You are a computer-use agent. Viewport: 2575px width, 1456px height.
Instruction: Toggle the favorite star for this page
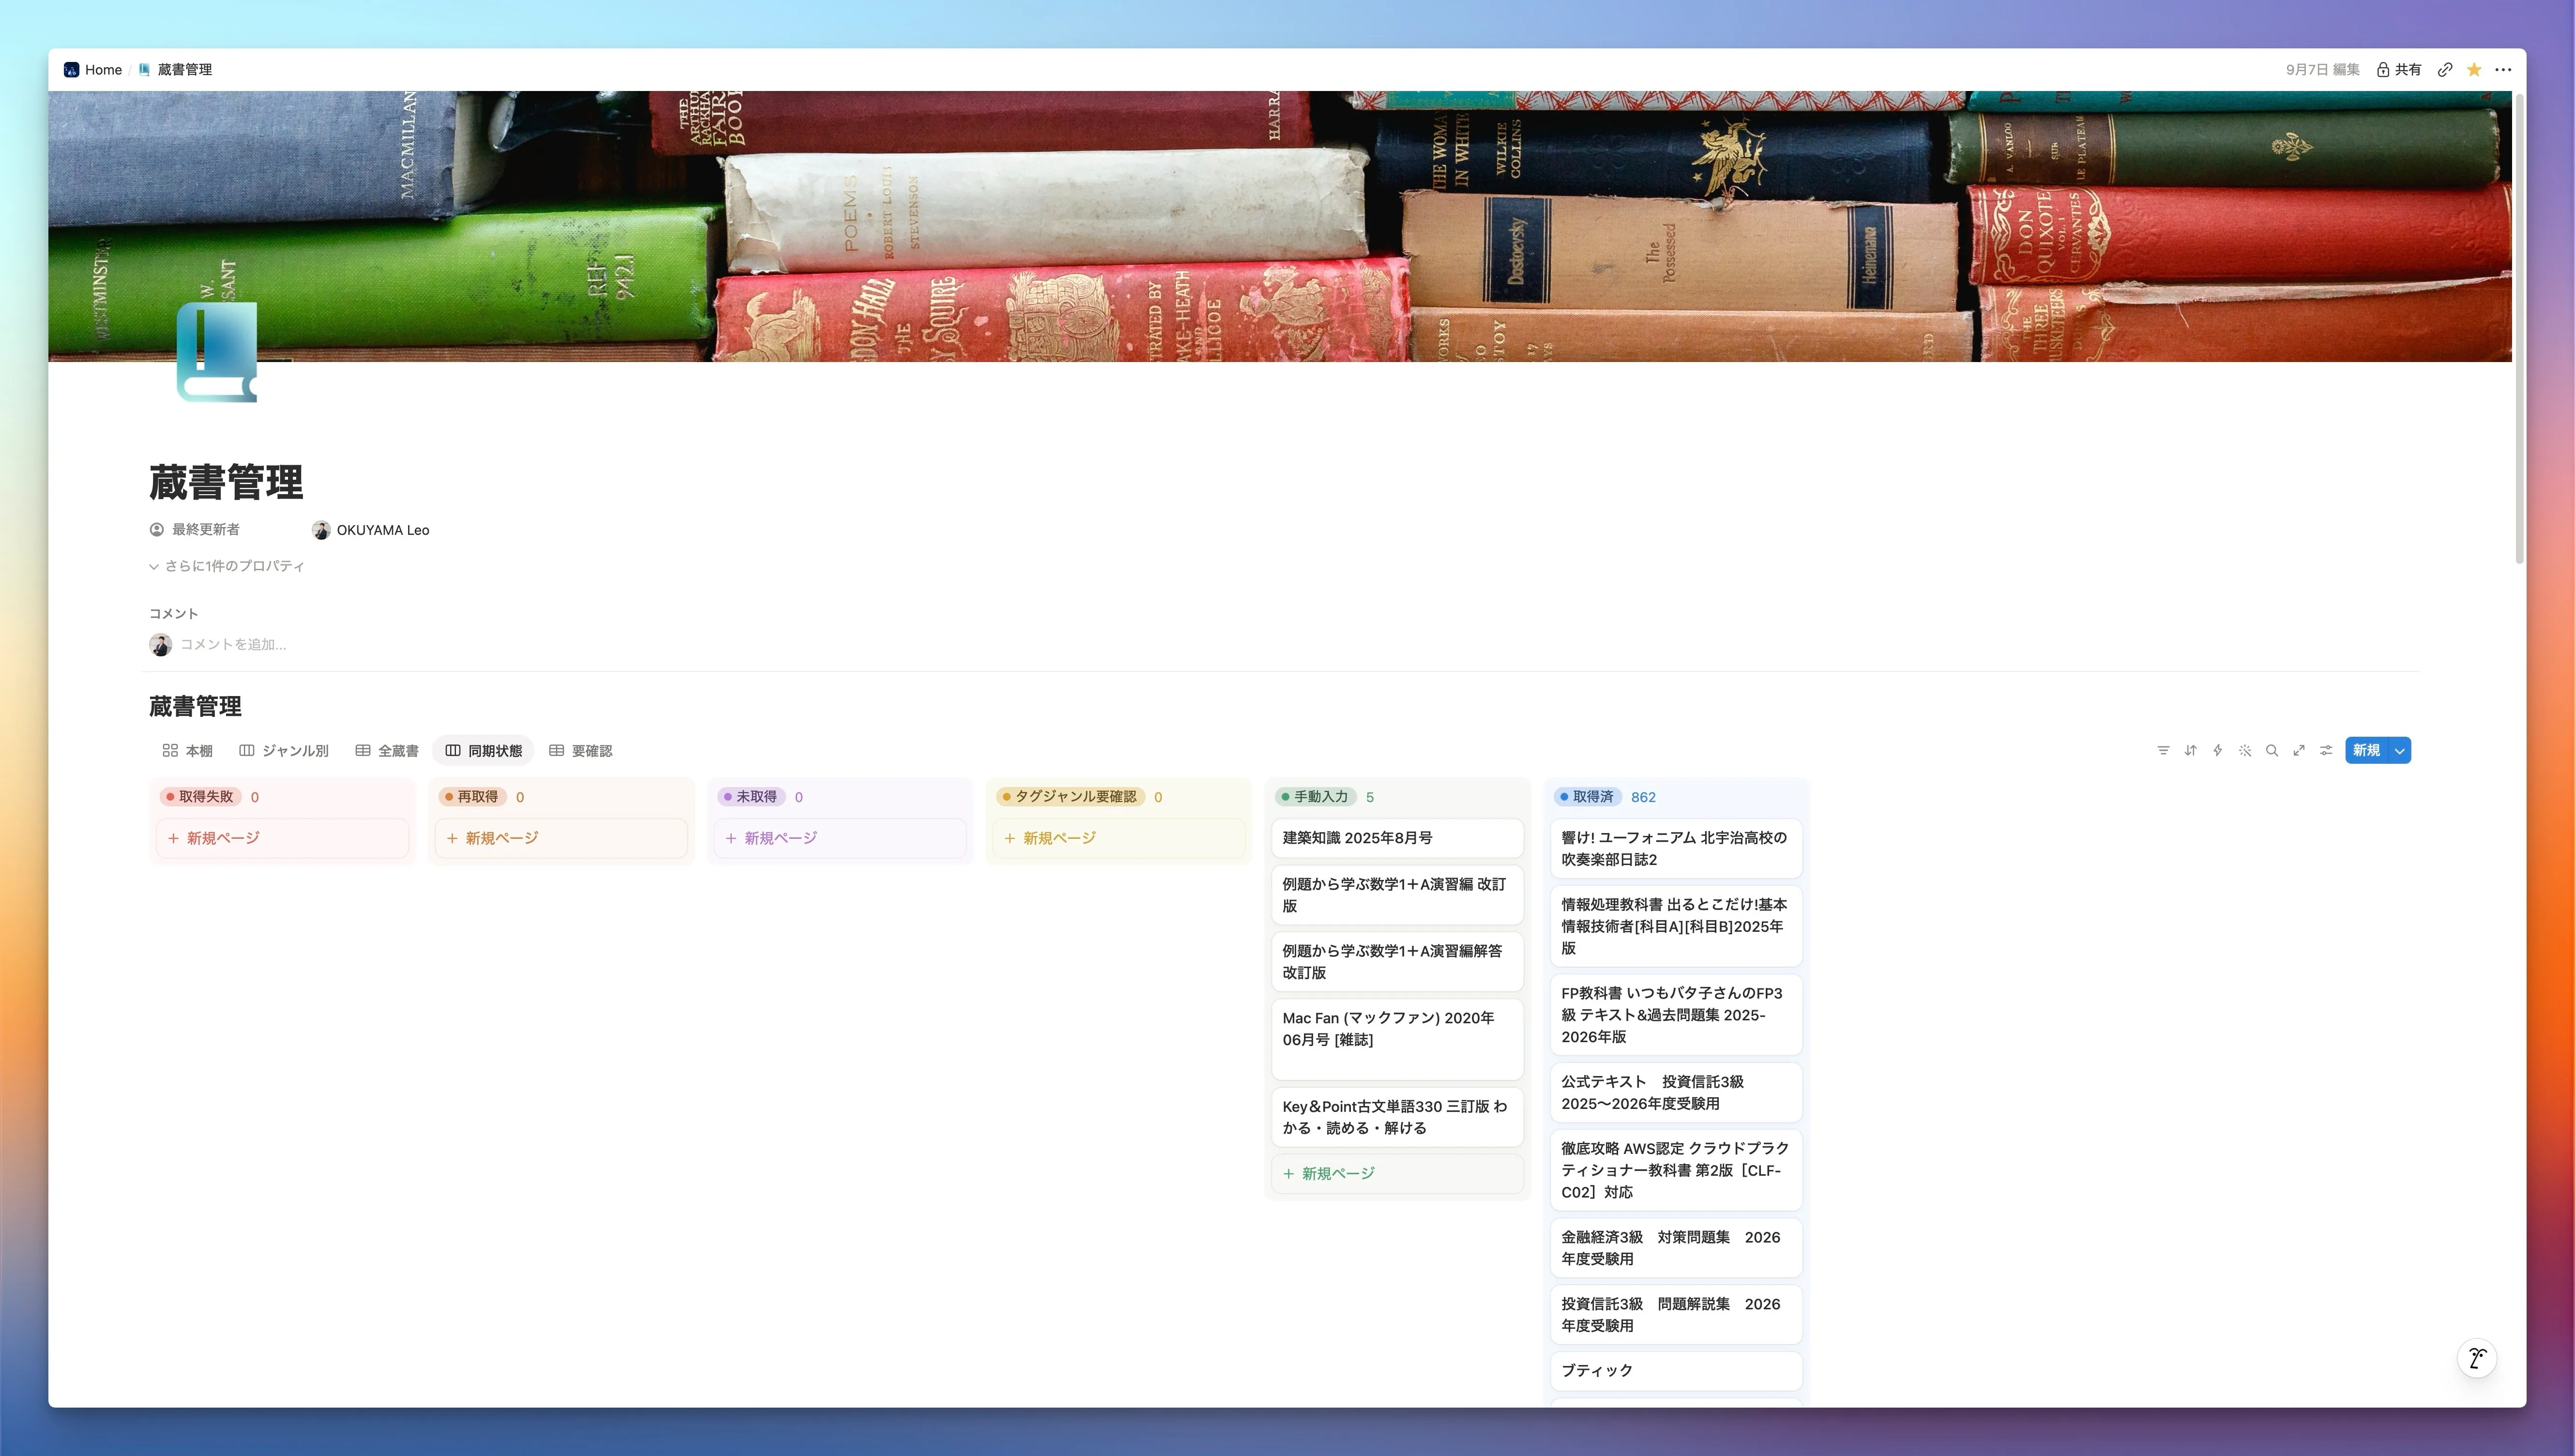2474,69
